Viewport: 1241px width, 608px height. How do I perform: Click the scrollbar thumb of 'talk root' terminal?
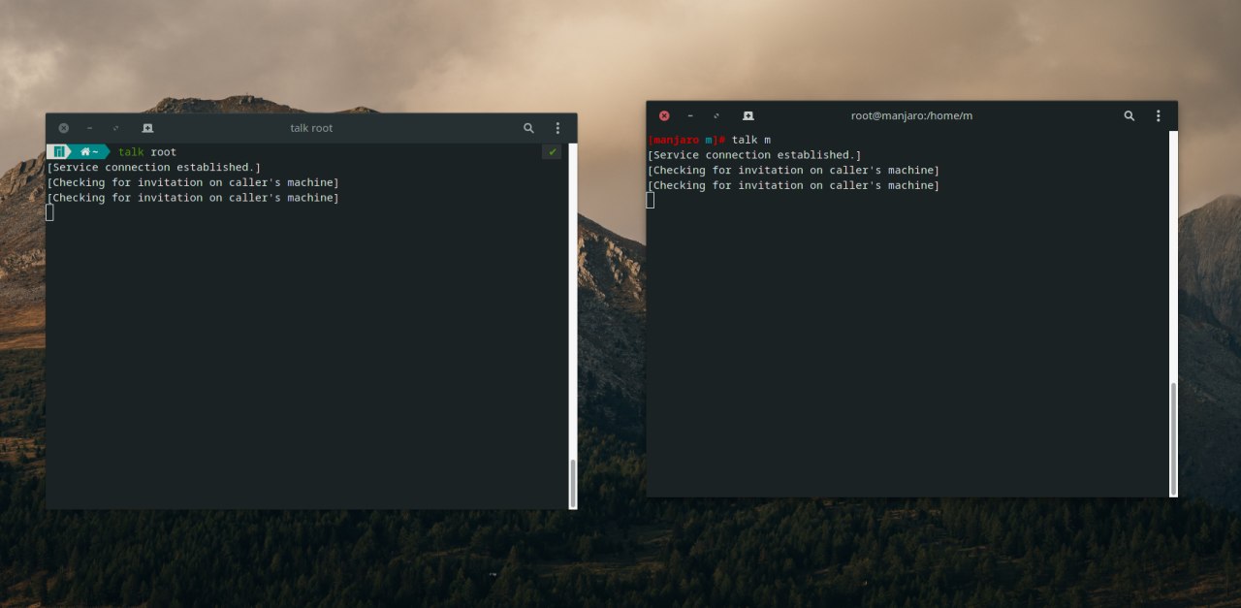572,483
